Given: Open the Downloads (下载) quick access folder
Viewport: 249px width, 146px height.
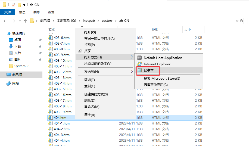Looking at the screenshot, I should tap(18, 46).
